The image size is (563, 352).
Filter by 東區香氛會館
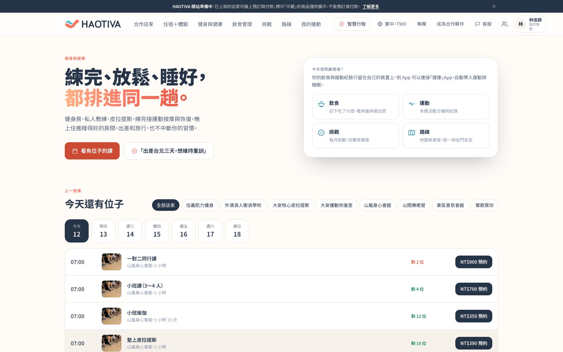[450, 205]
